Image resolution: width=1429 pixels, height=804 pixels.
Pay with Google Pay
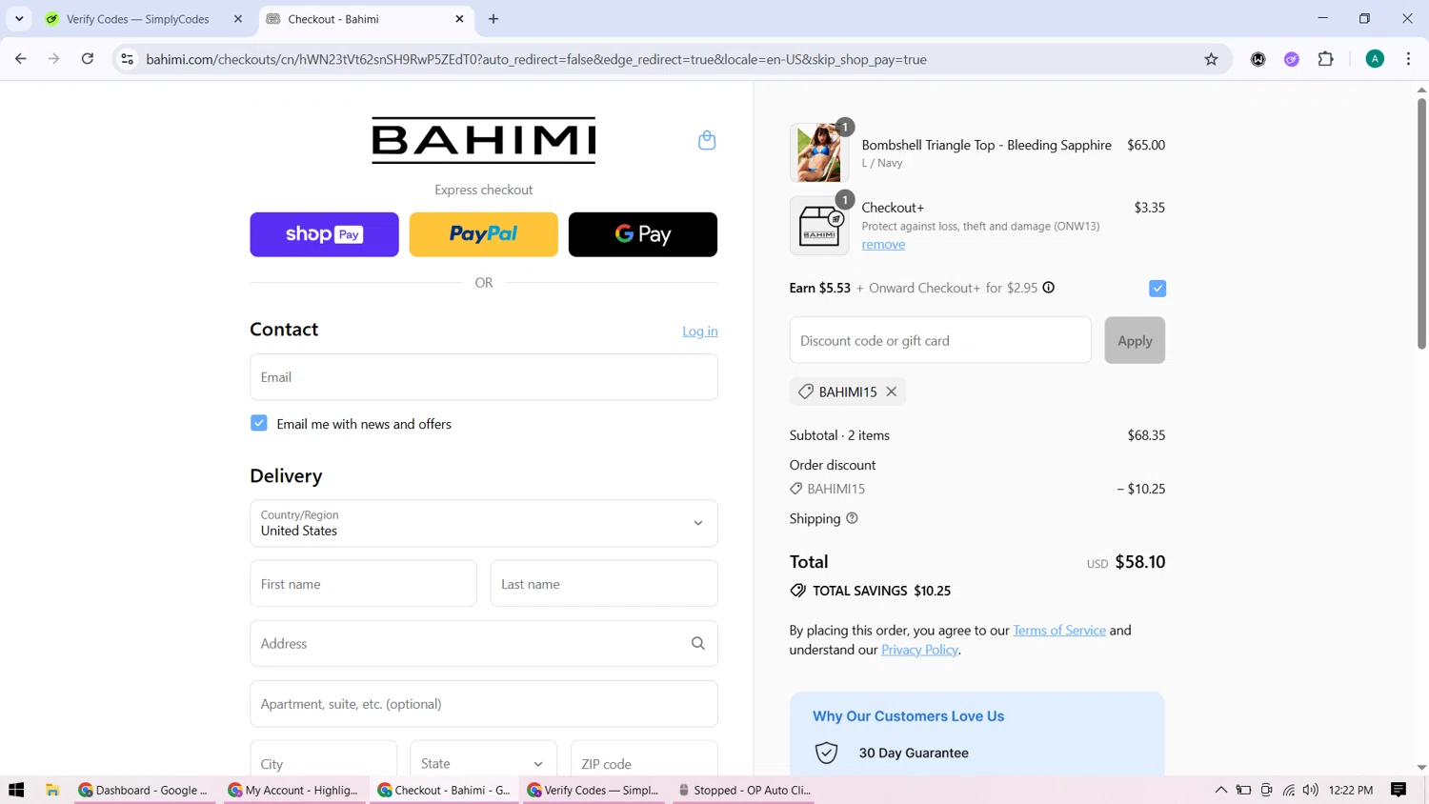[x=643, y=234]
